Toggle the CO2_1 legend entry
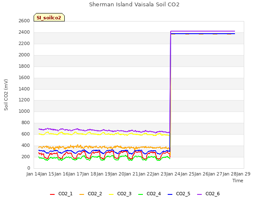 (x=61, y=194)
